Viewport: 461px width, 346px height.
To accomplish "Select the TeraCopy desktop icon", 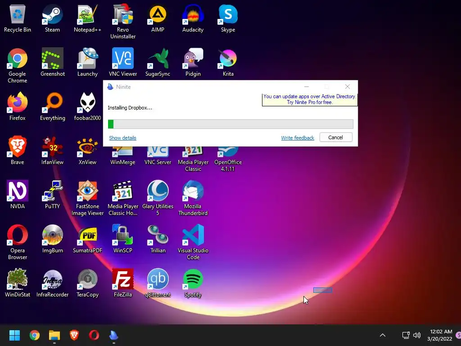I will click(87, 283).
